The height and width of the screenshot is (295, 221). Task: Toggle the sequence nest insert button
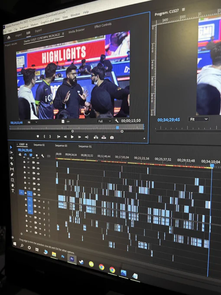tap(20, 154)
